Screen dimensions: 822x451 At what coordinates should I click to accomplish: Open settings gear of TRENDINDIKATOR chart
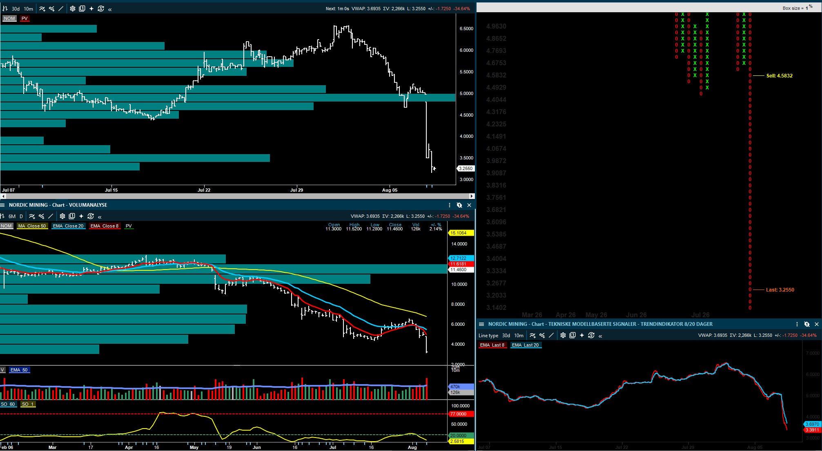(563, 335)
